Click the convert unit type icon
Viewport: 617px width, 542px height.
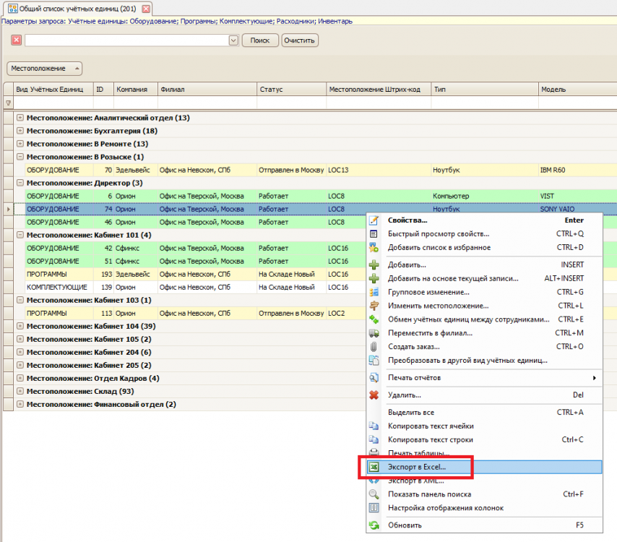click(374, 361)
